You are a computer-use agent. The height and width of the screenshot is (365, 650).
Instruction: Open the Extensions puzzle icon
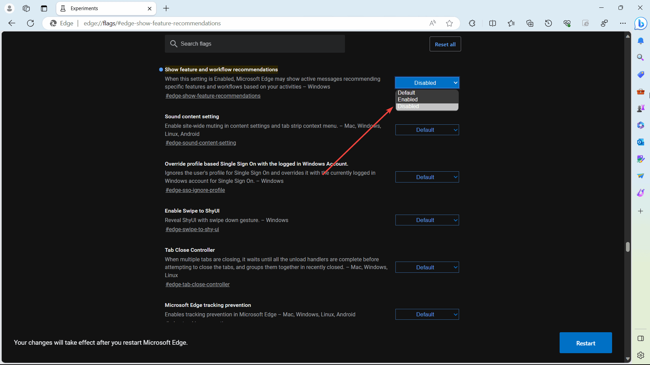tap(472, 23)
